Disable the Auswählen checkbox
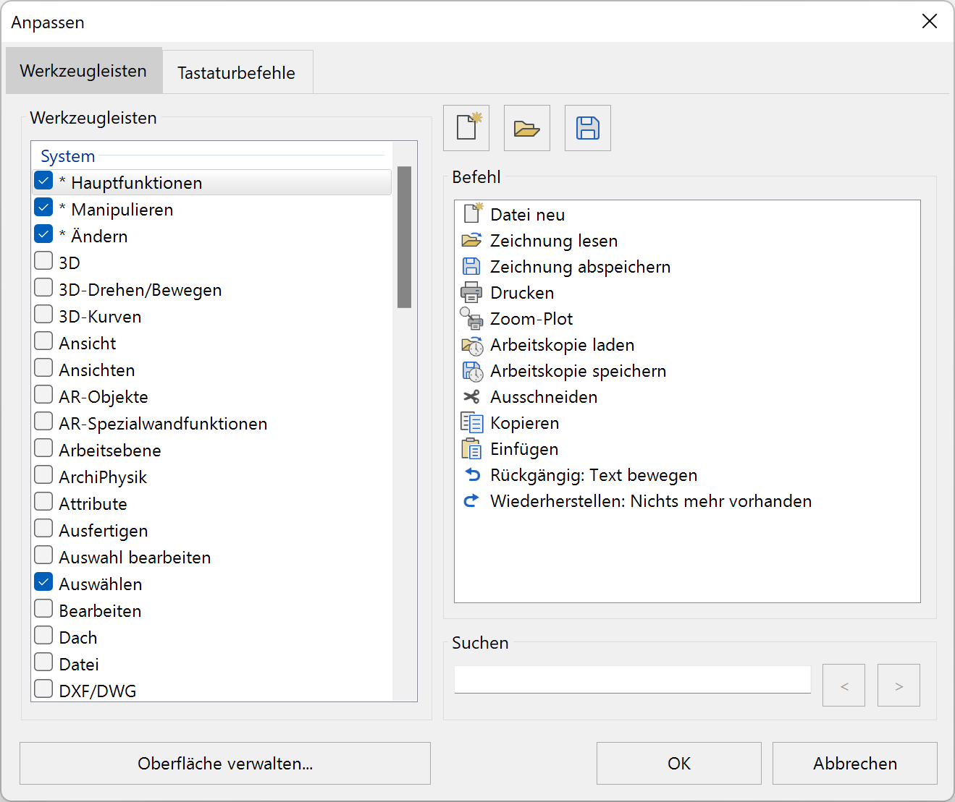This screenshot has width=955, height=802. pos(43,581)
